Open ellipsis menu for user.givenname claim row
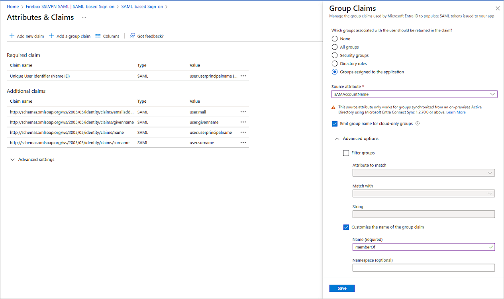The height and width of the screenshot is (299, 504). coord(243,122)
